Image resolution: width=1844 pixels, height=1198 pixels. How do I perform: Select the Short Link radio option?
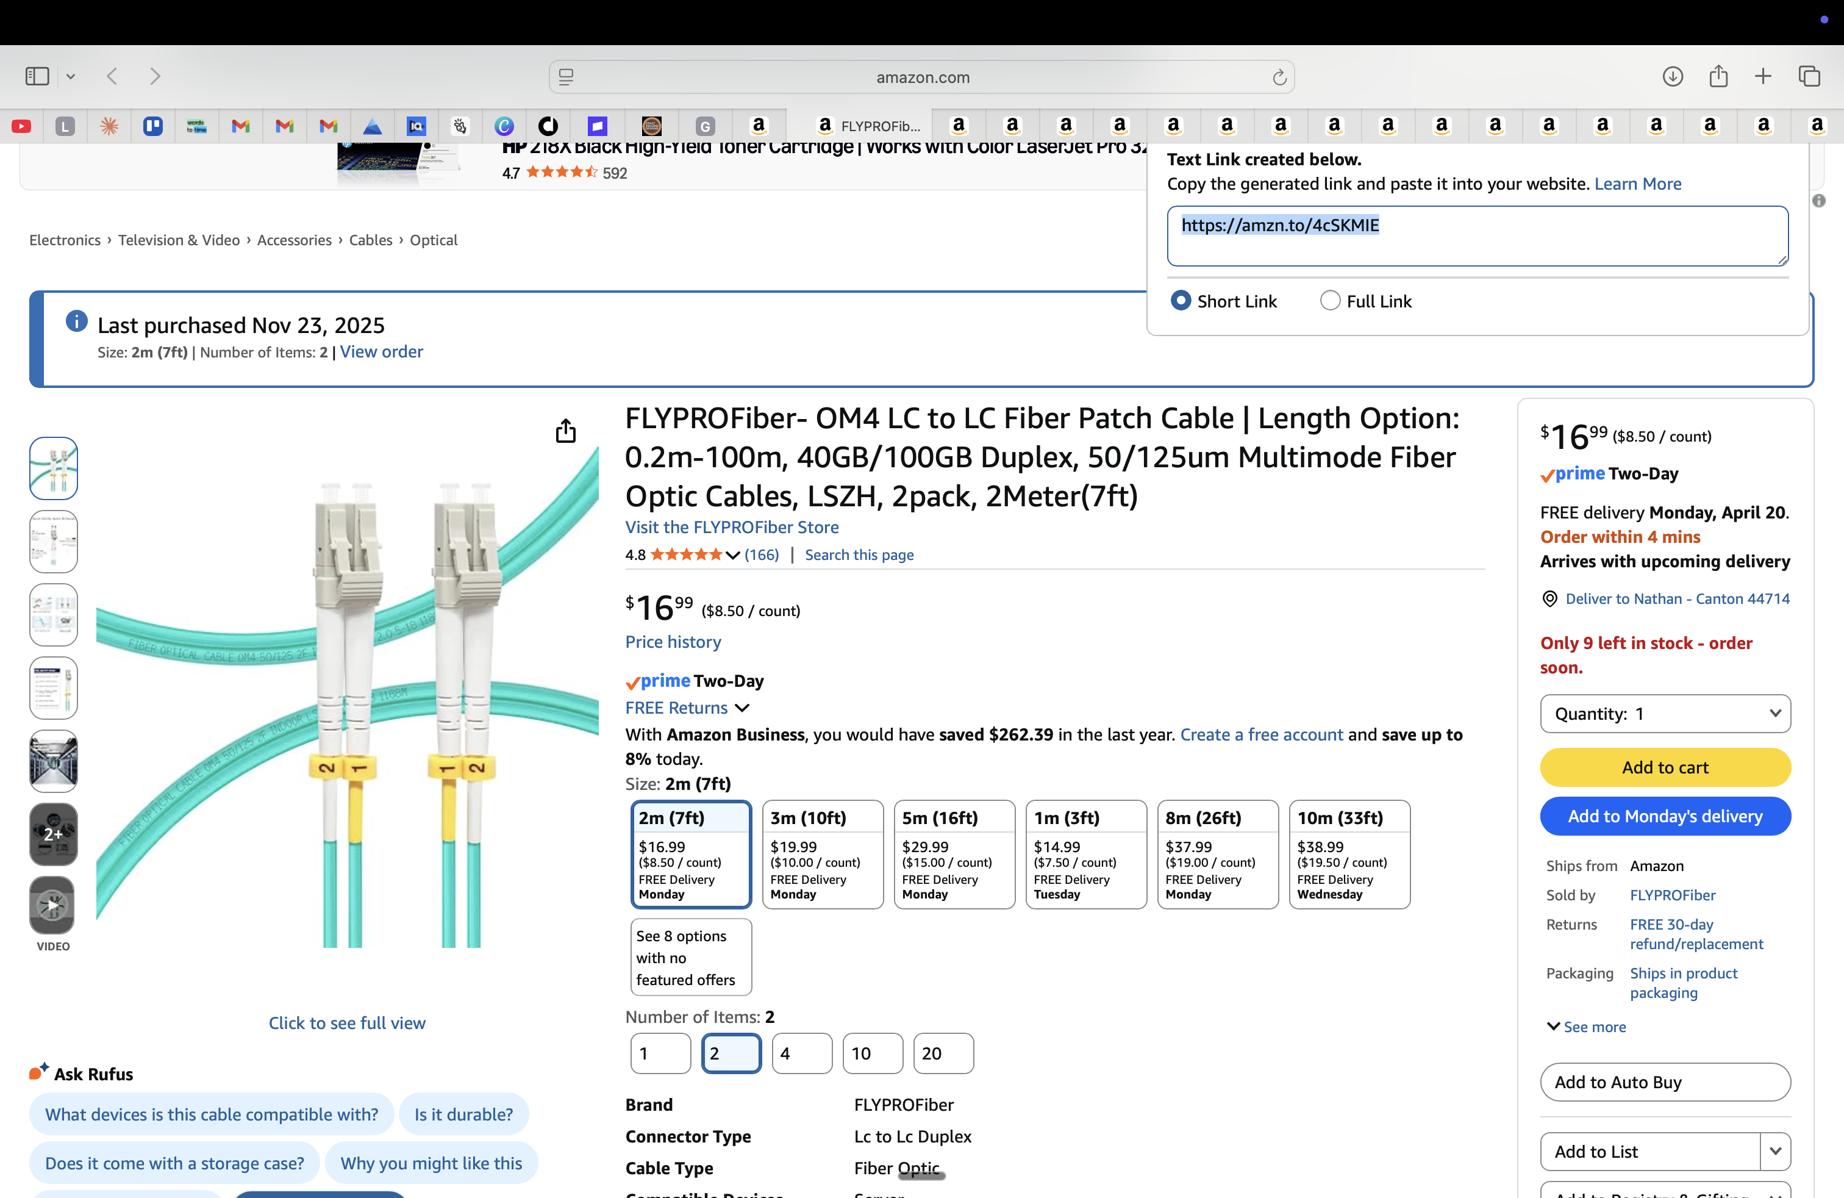[1181, 301]
